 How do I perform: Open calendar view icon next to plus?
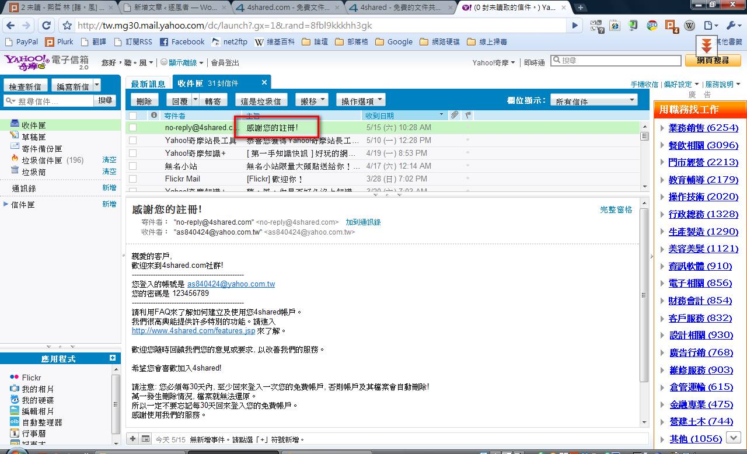[145, 439]
